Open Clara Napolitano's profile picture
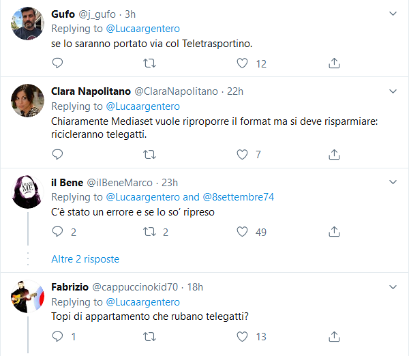This screenshot has width=409, height=356. click(x=28, y=100)
